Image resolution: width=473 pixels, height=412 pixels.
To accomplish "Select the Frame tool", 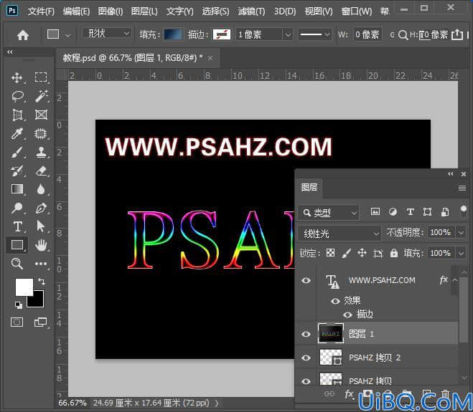I will [41, 115].
